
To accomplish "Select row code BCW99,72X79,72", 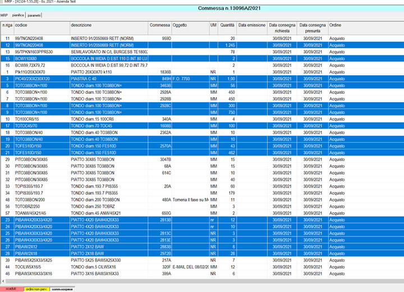I will tap(203, 65).
